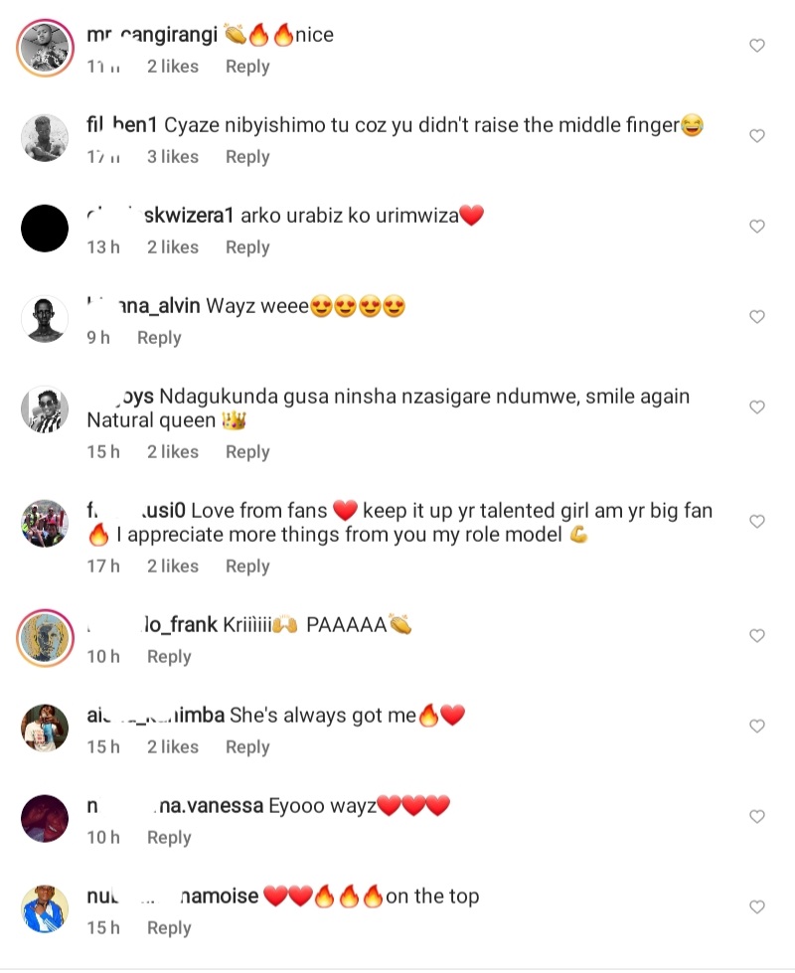Open profile picture of 'Love from fans' commenter

45,523
